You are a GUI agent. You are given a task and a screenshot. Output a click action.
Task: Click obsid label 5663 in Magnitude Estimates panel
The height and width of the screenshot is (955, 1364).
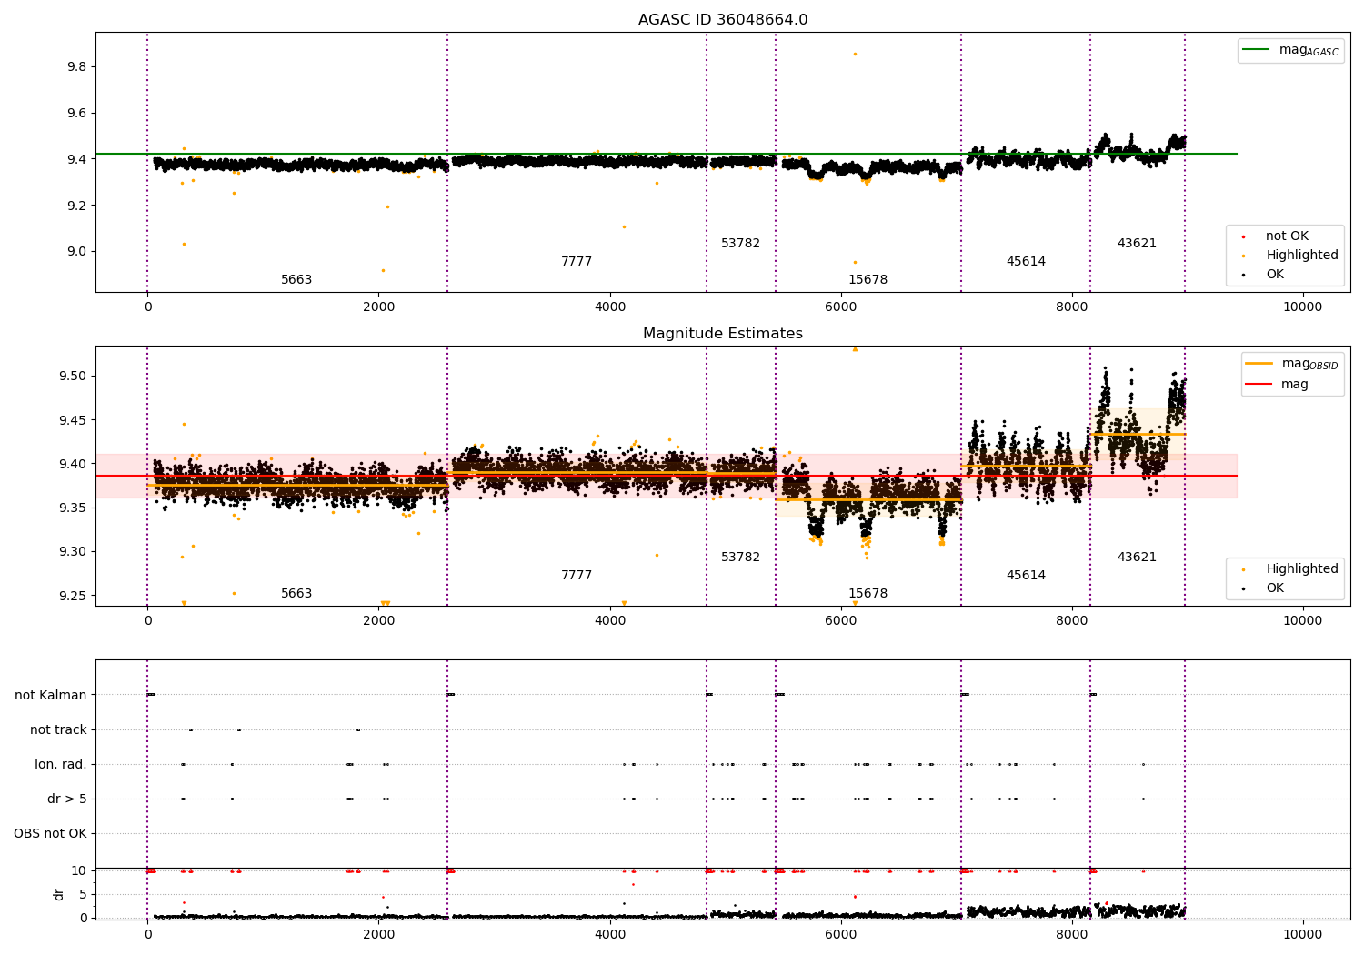click(x=296, y=594)
